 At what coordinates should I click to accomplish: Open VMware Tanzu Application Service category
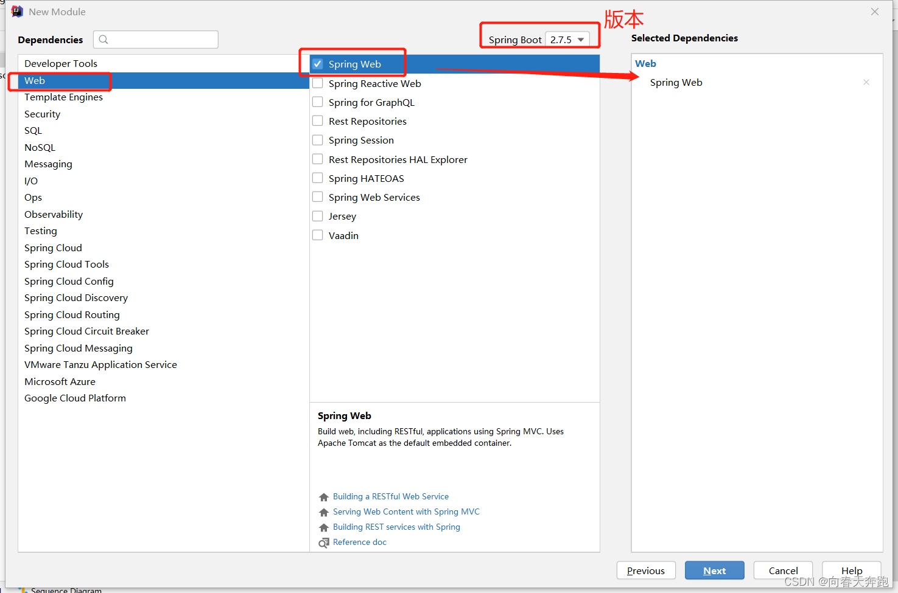click(164, 365)
